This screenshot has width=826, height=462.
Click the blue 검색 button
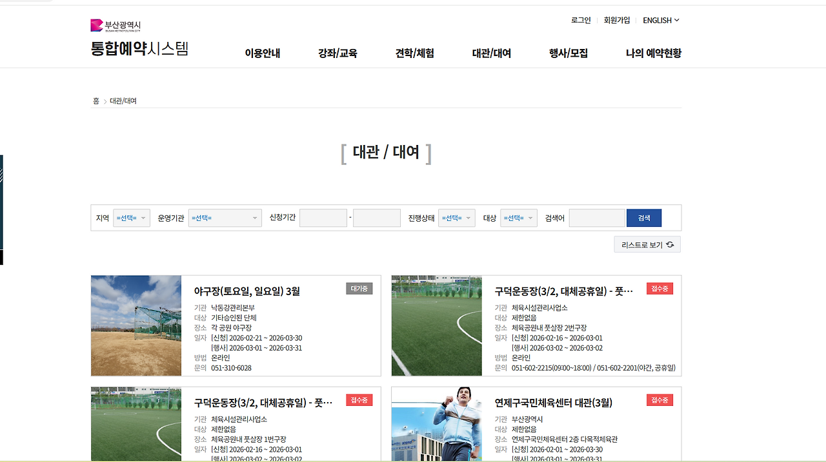[644, 218]
